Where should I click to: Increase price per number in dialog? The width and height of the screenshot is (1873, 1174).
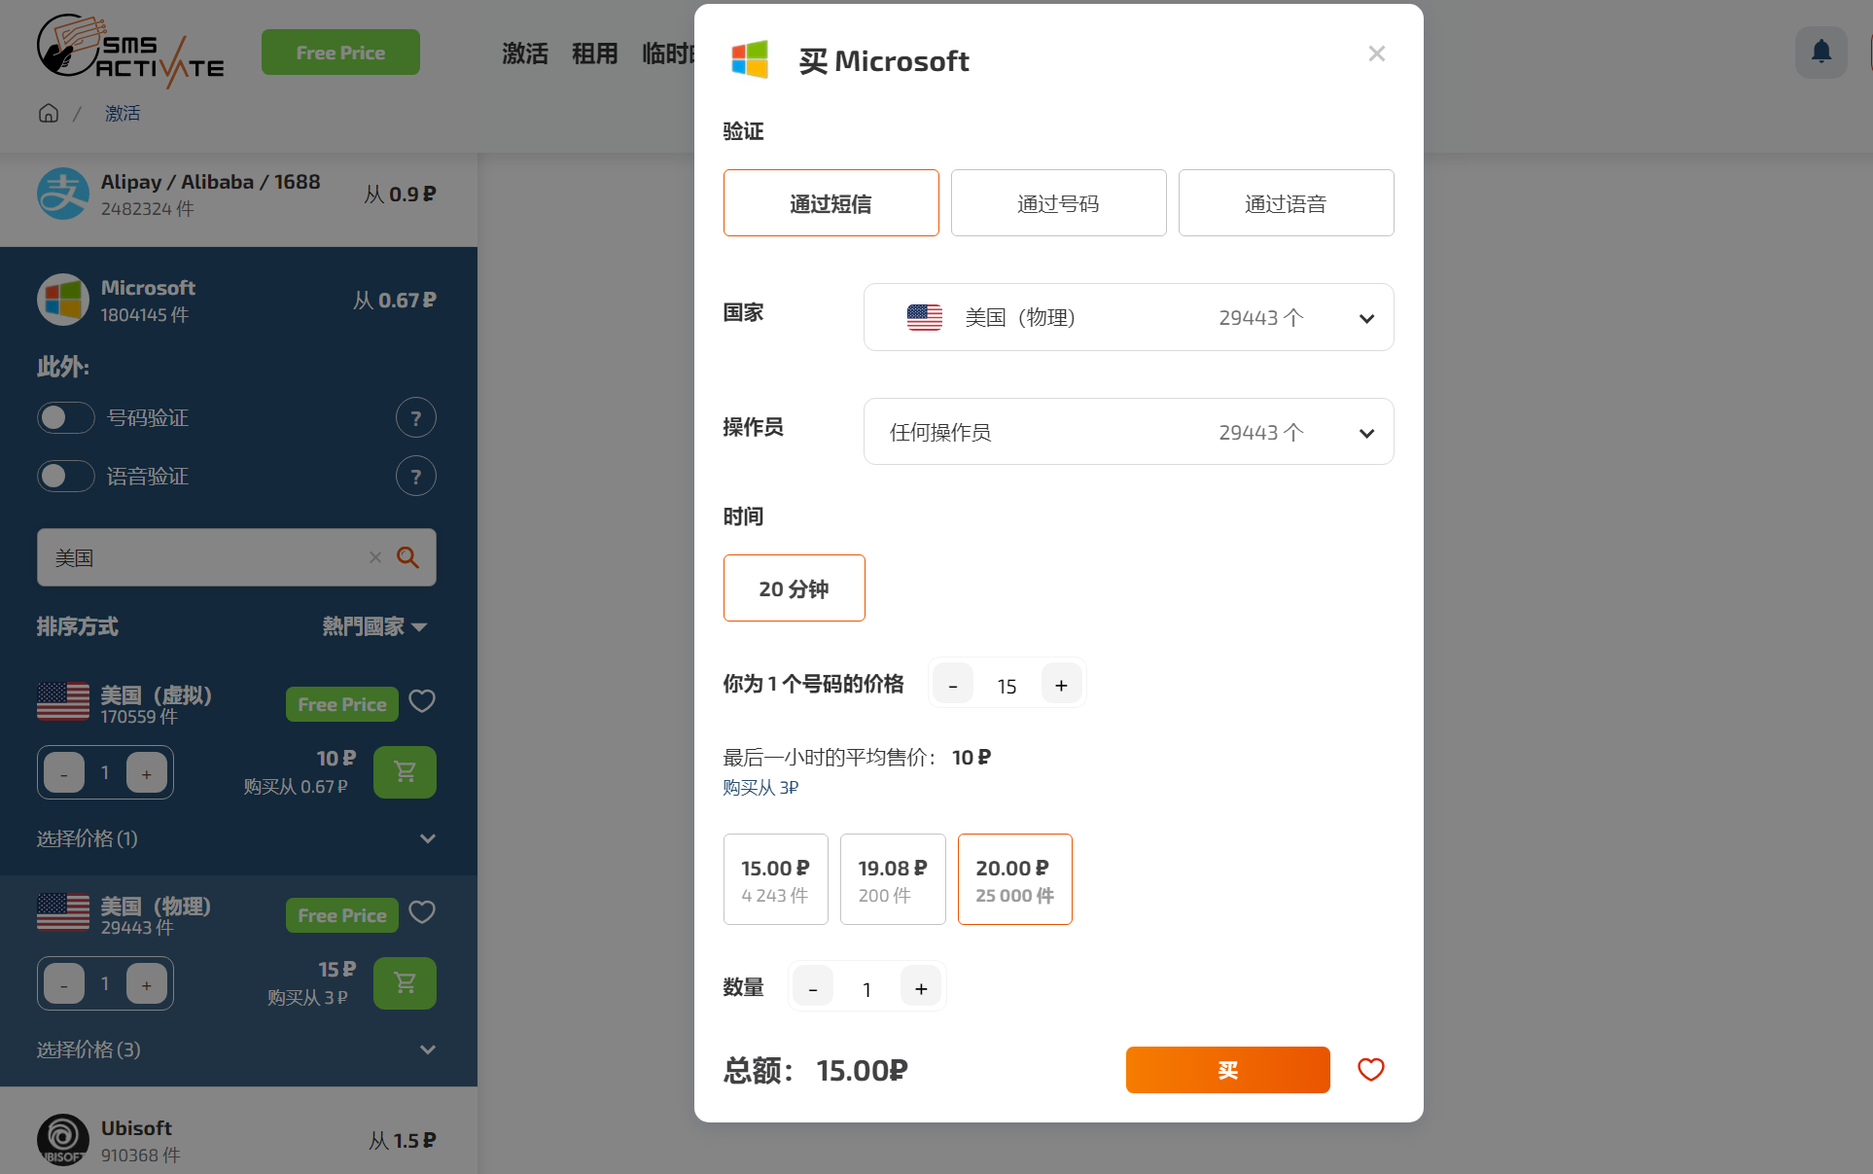coord(1061,685)
